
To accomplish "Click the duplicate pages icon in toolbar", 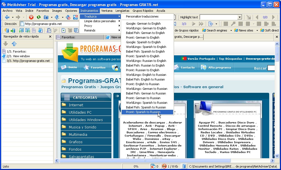I will (x=76, y=30).
